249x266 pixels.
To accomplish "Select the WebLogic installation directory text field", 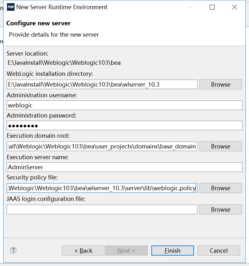I will pos(101,84).
